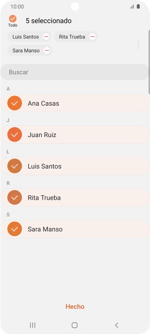This screenshot has height=334, width=150.
Task: Remove Rita Trueba chip with minus icon
Action: [92, 37]
